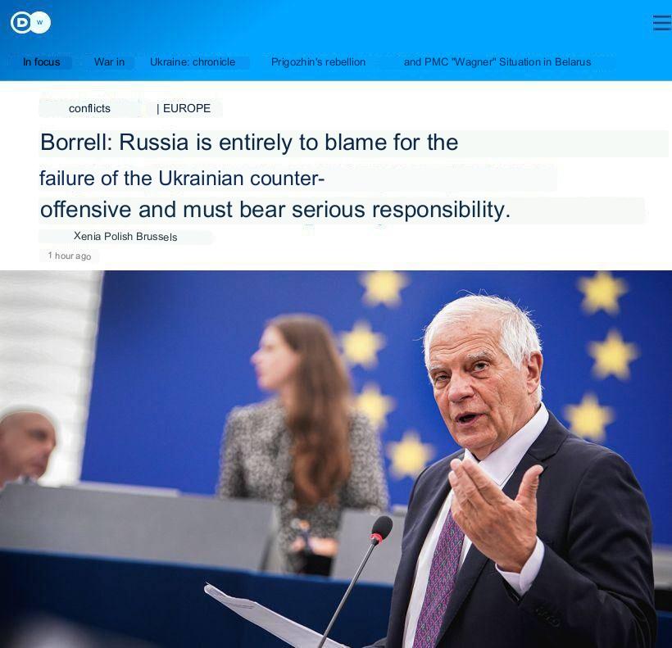Open headline 'Borrell: Russia is entirely to blame'
672x648 pixels.
point(249,143)
